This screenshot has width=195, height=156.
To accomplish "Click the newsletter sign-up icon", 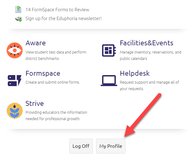I will (x=18, y=19).
